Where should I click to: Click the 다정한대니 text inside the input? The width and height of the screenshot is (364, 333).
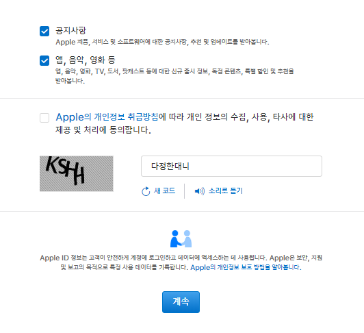170,166
